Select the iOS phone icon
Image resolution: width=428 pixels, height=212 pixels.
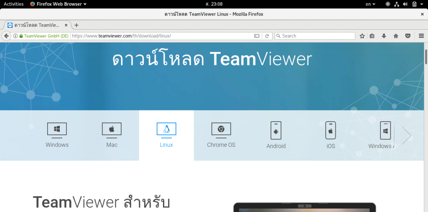point(331,130)
